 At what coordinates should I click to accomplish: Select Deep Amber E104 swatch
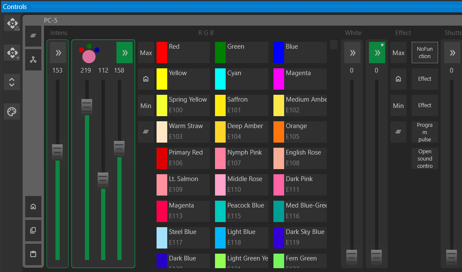[x=241, y=132]
